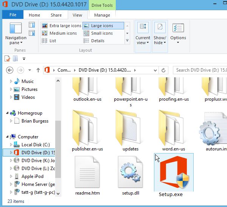This screenshot has height=207, width=227.
Task: Select the outlook.en-us folder
Action: point(87,90)
